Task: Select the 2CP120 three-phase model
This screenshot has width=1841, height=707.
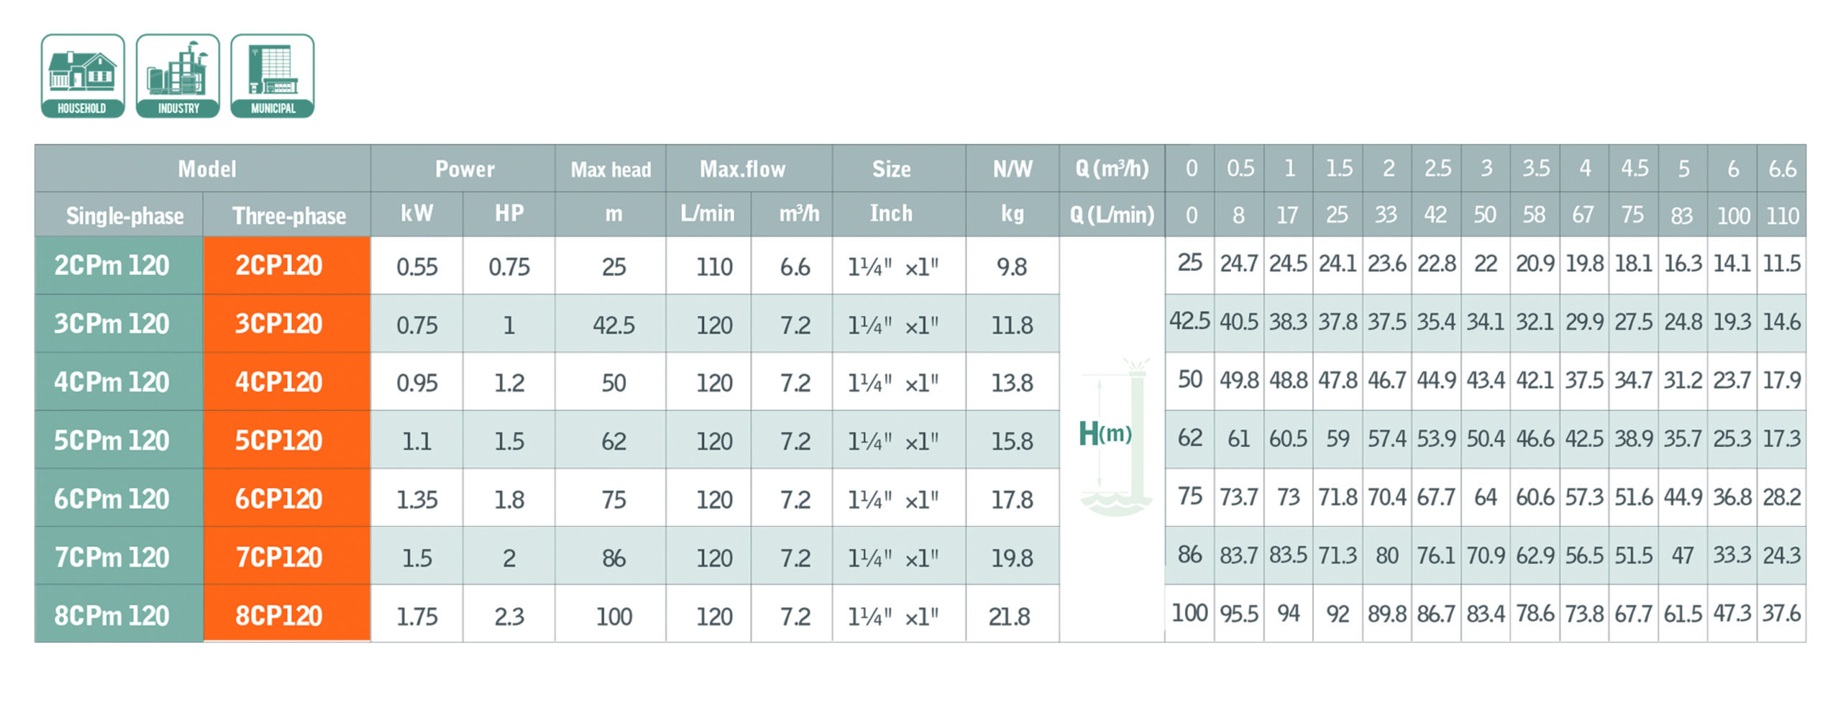Action: coord(279,266)
